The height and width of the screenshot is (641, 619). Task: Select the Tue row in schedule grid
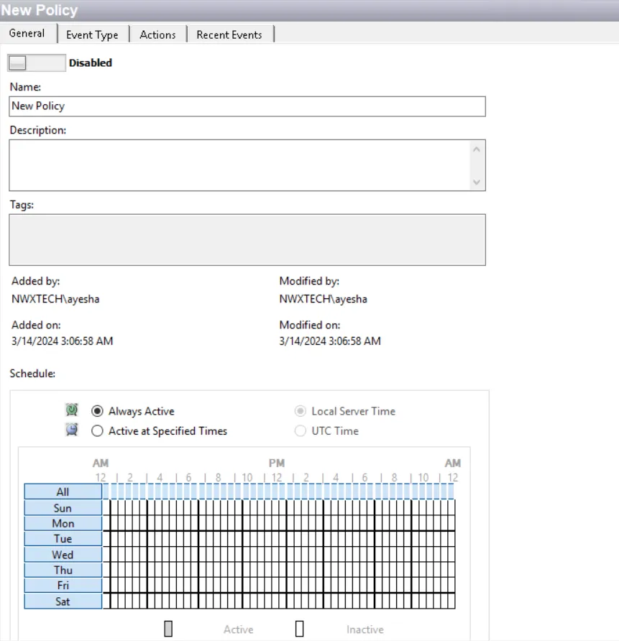click(x=63, y=539)
